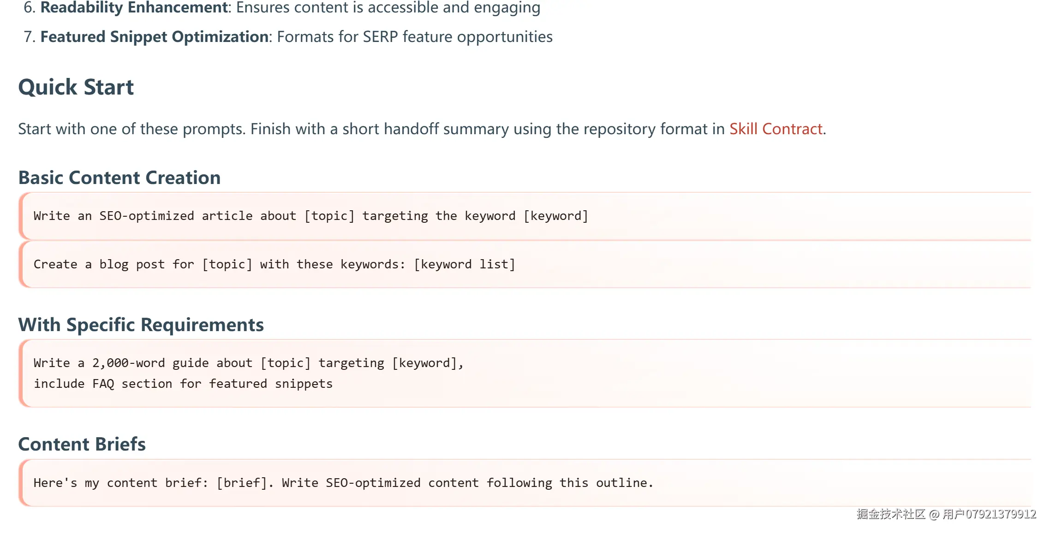The image size is (1050, 534).
Task: Click the With Specific Requirements heading
Action: pos(141,325)
